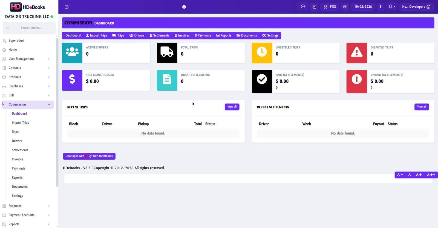Click View all in Recent Trips
The height and width of the screenshot is (228, 438).
(x=232, y=107)
